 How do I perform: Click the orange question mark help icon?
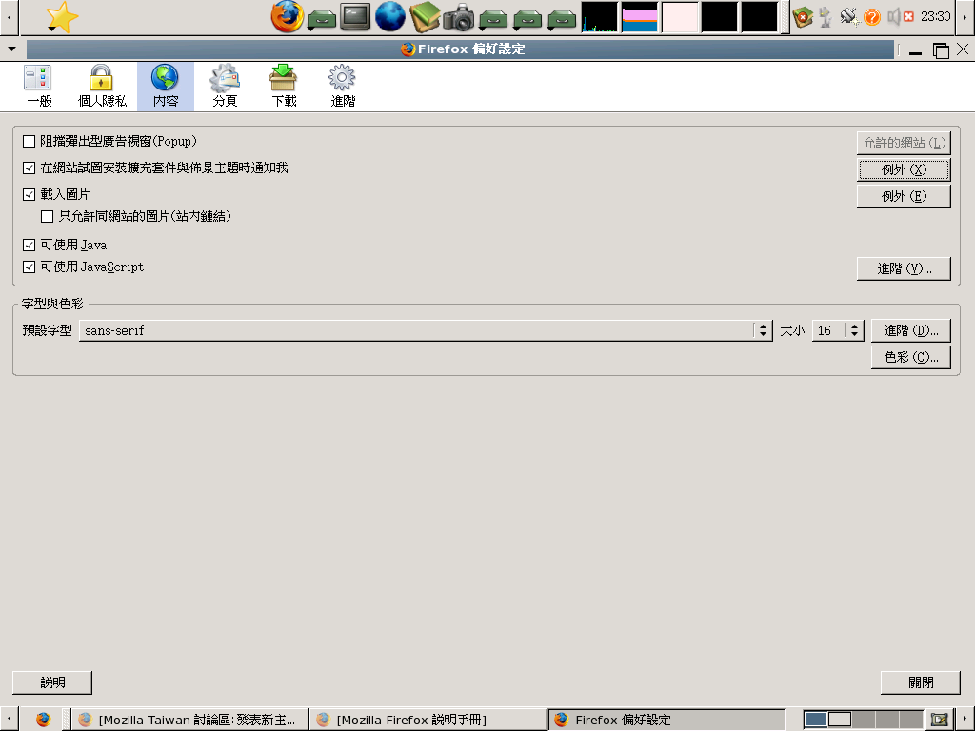tap(872, 17)
